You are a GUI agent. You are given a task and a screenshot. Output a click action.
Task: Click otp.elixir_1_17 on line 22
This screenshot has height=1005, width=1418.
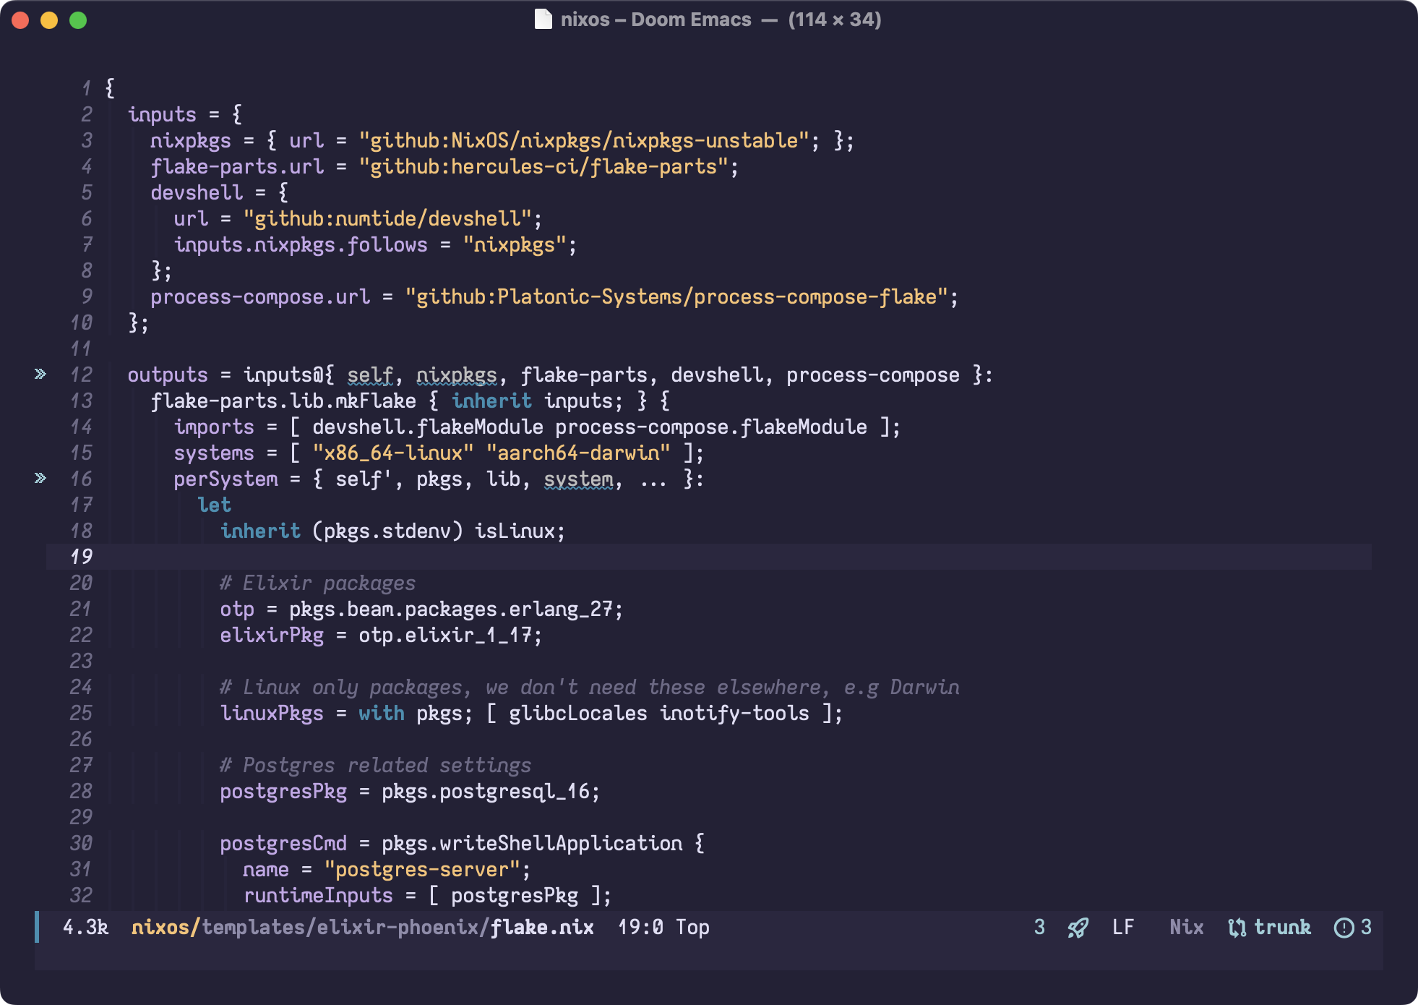(444, 635)
